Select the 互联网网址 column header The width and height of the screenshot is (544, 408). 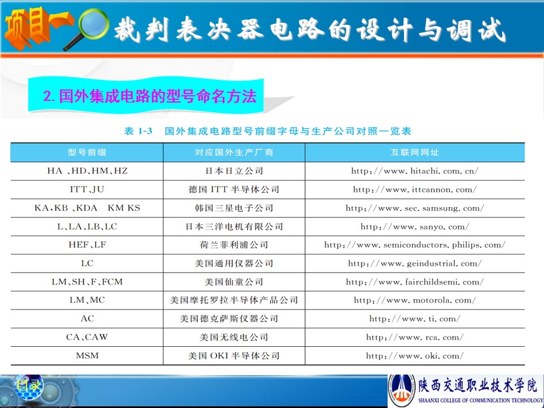pyautogui.click(x=415, y=152)
